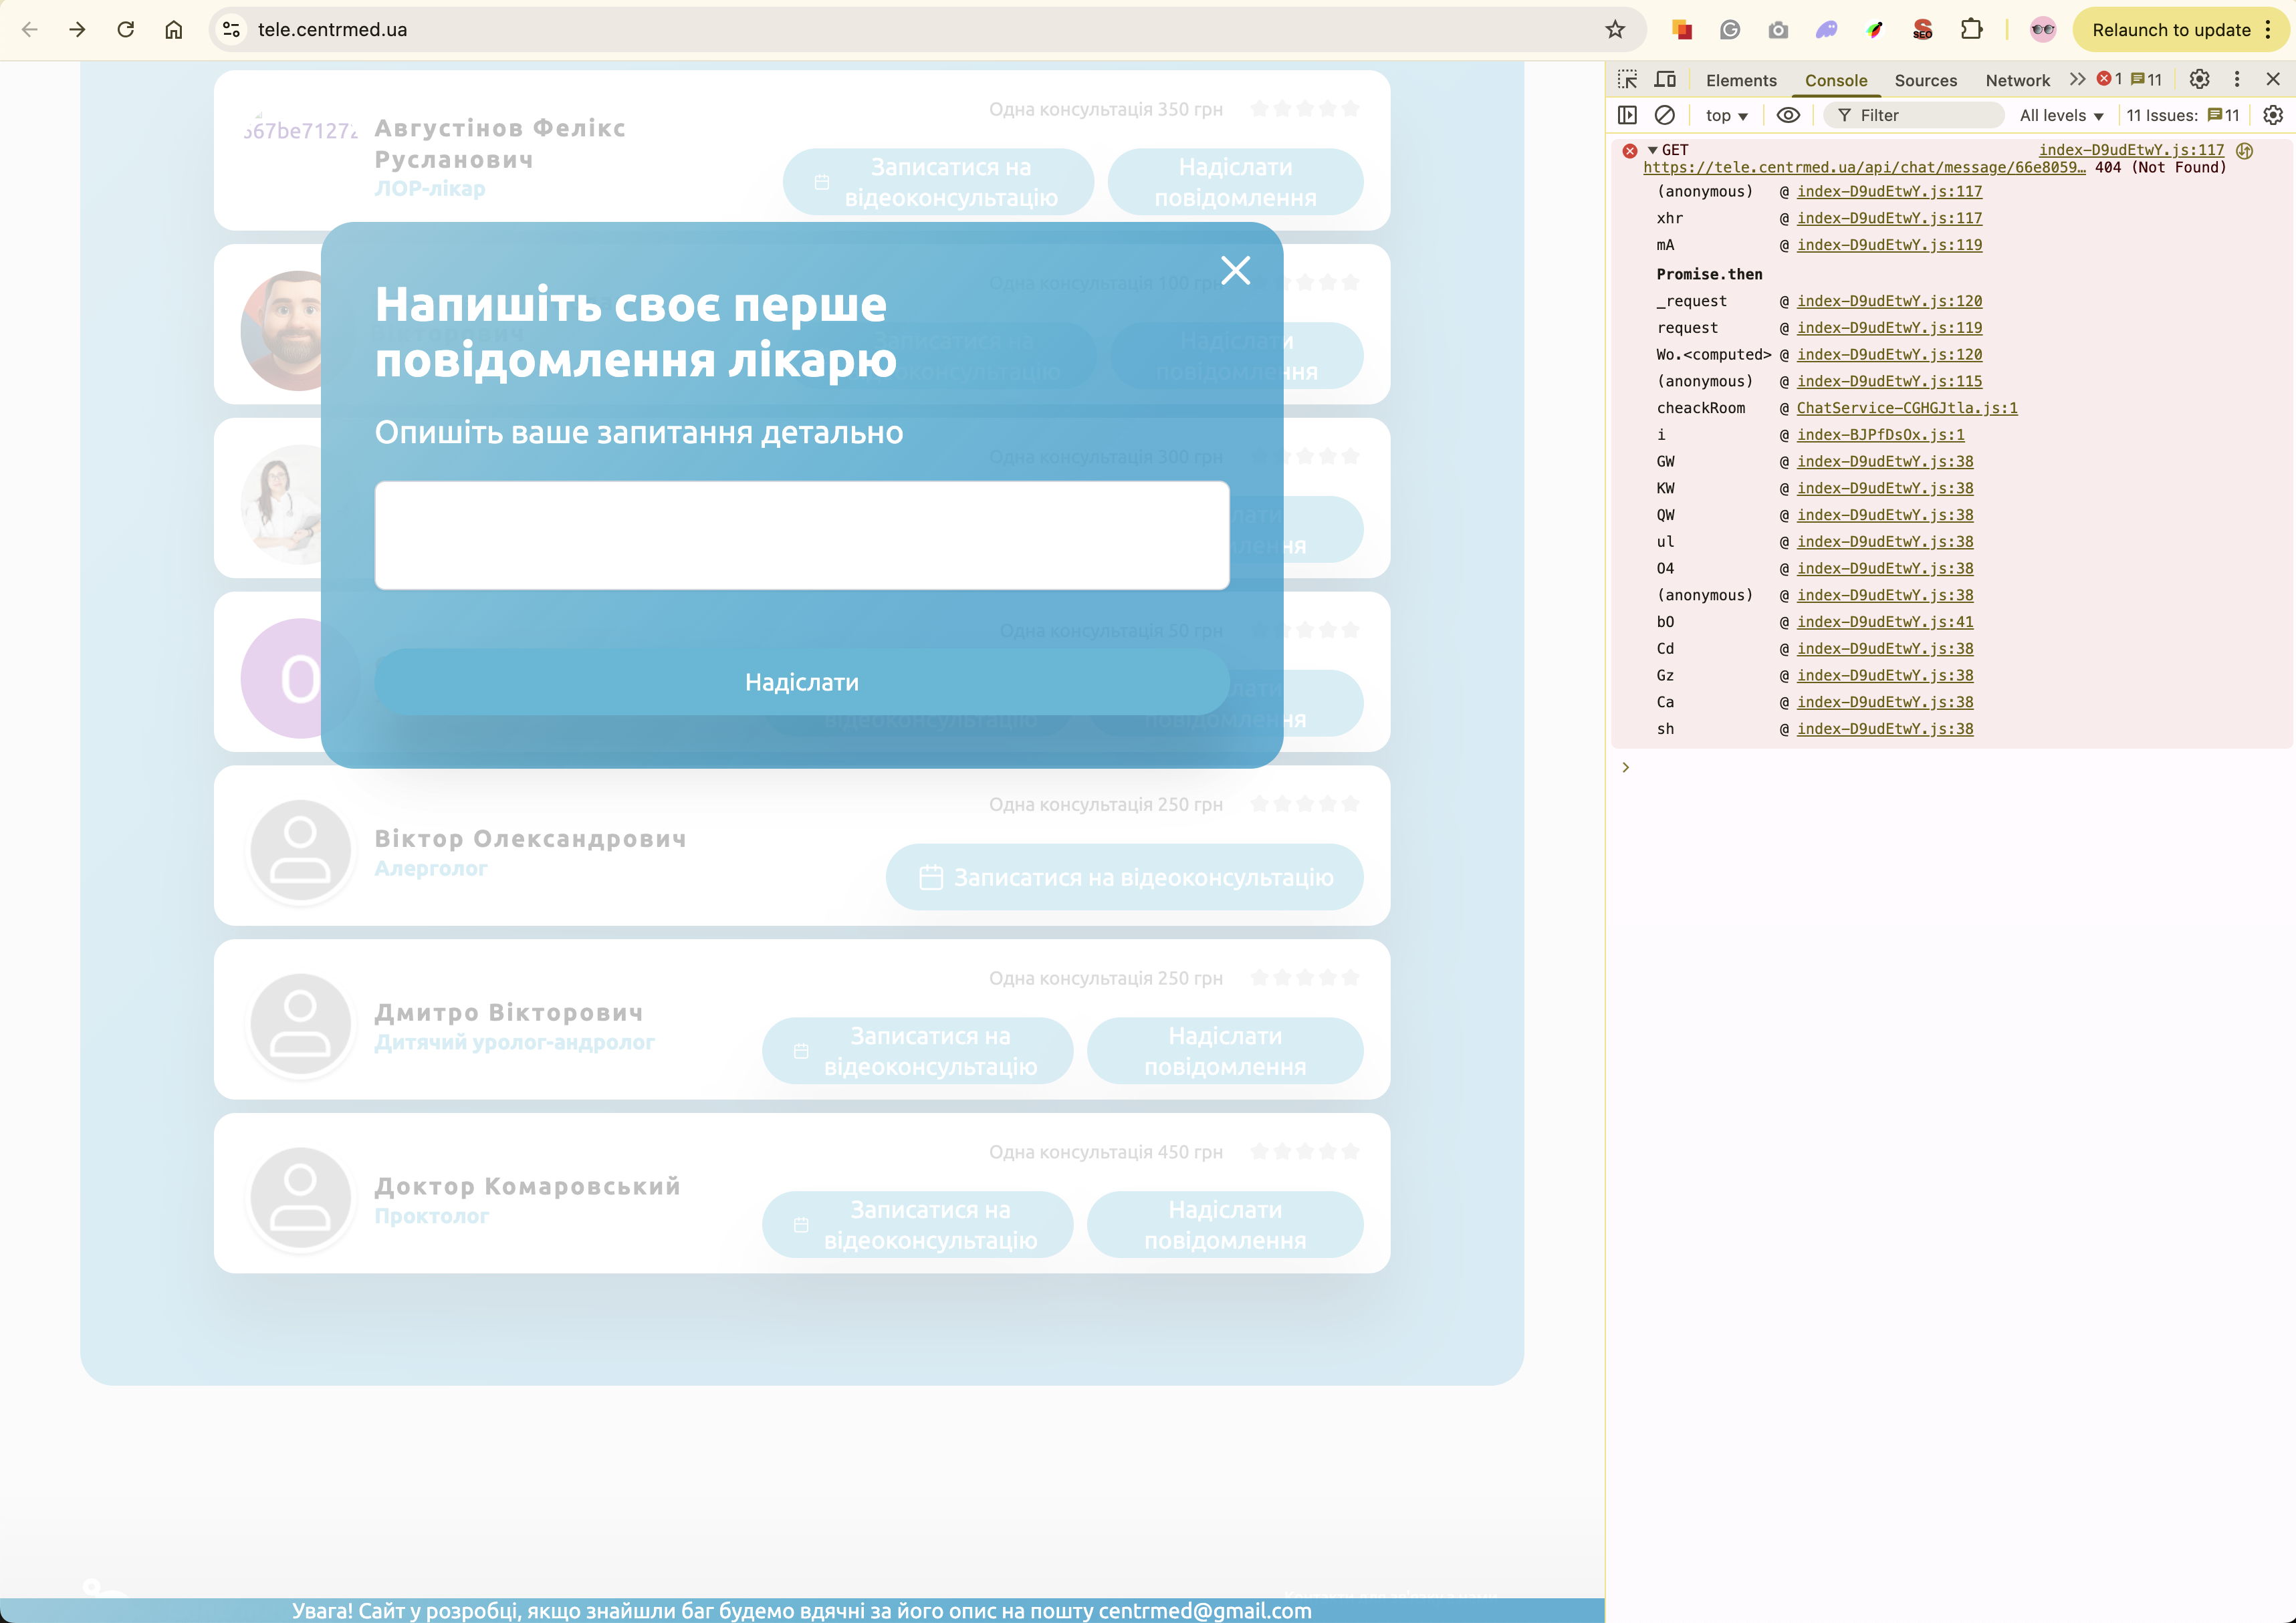Activate the inspect element picker icon
Viewport: 2296px width, 1623px height.
pyautogui.click(x=1627, y=79)
